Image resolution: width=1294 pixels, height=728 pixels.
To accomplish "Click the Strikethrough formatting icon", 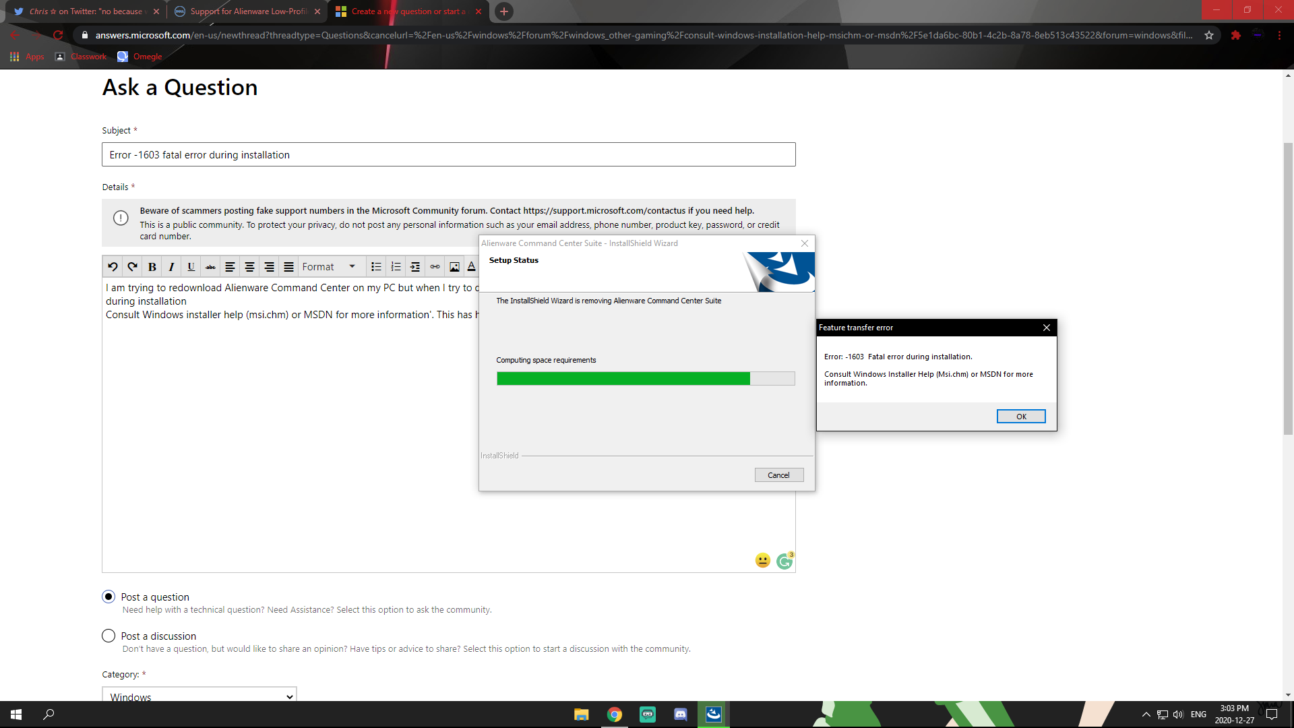I will click(211, 267).
